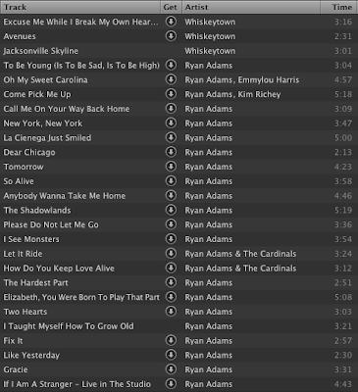The width and height of the screenshot is (358, 392).
Task: Select the Jacksonville Skyline track row
Action: (179, 51)
